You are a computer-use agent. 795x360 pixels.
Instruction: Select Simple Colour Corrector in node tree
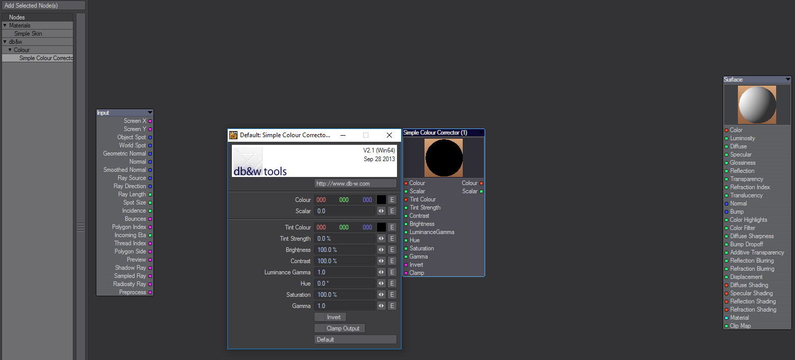point(46,58)
